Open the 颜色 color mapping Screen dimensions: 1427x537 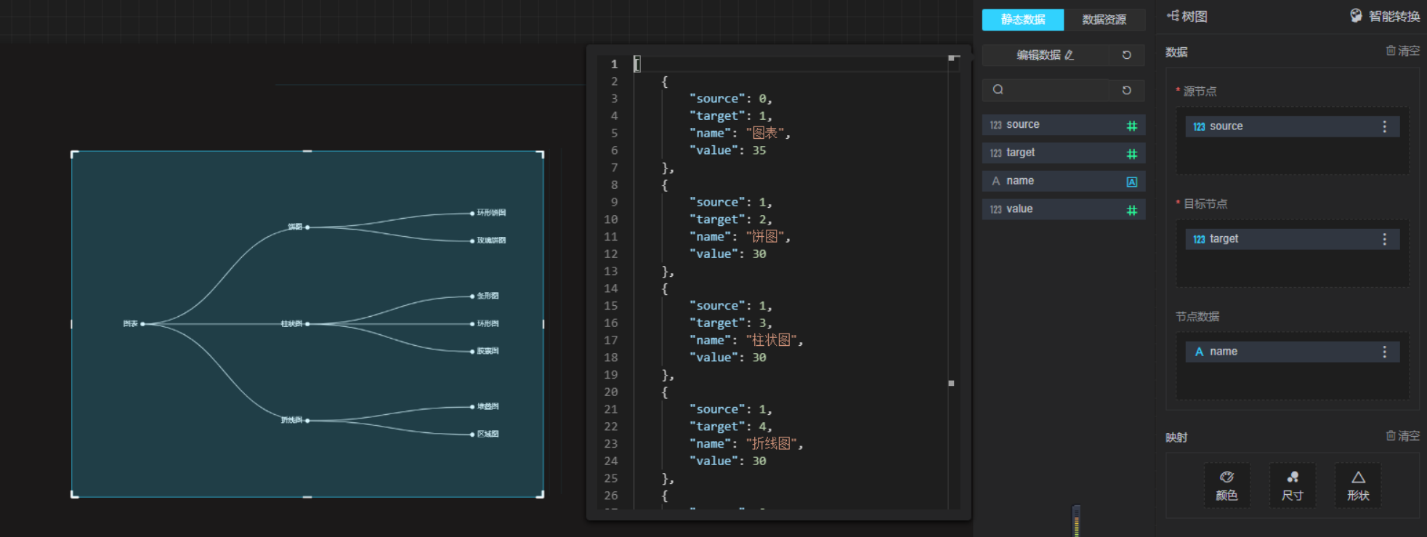[1226, 485]
